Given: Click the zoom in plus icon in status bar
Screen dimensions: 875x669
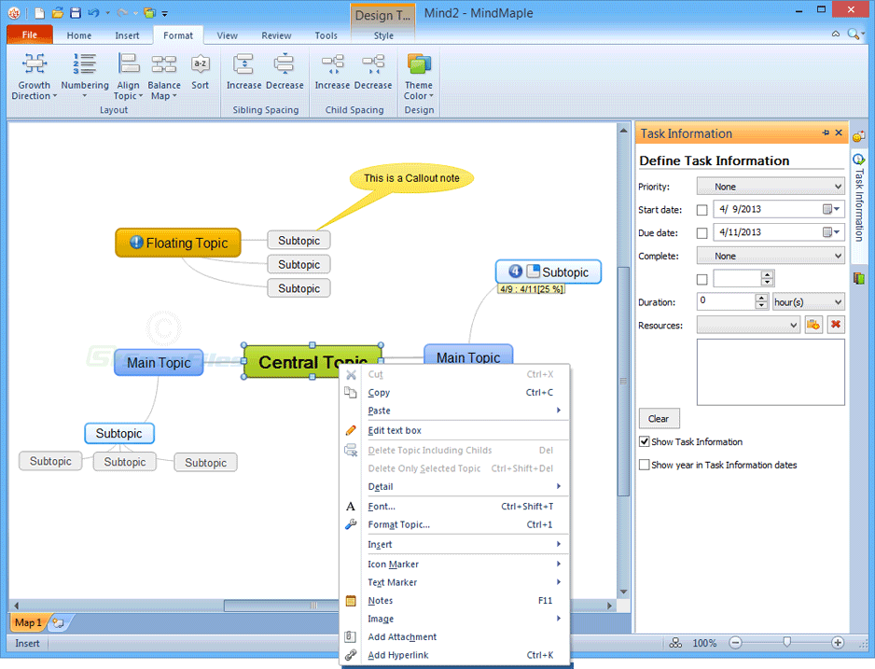Looking at the screenshot, I should click(837, 643).
